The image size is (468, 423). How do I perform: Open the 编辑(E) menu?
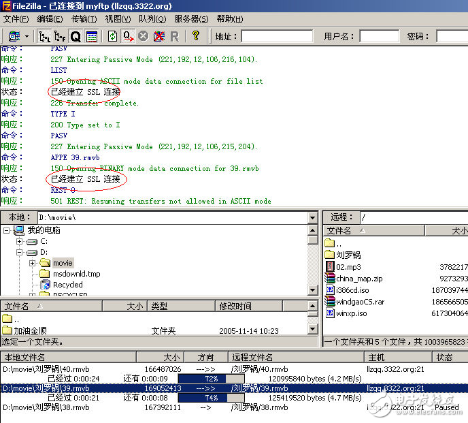(50, 19)
